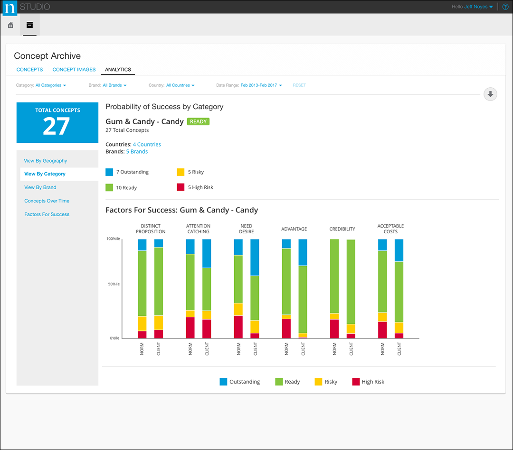The width and height of the screenshot is (513, 450).
Task: Open Concepts Over Time view
Action: pos(47,201)
